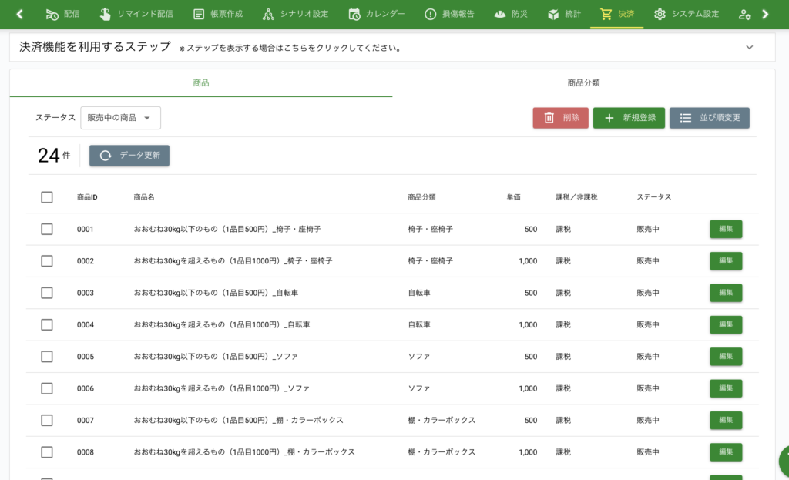Open the 配信 menu item
This screenshot has height=480, width=789.
(62, 14)
